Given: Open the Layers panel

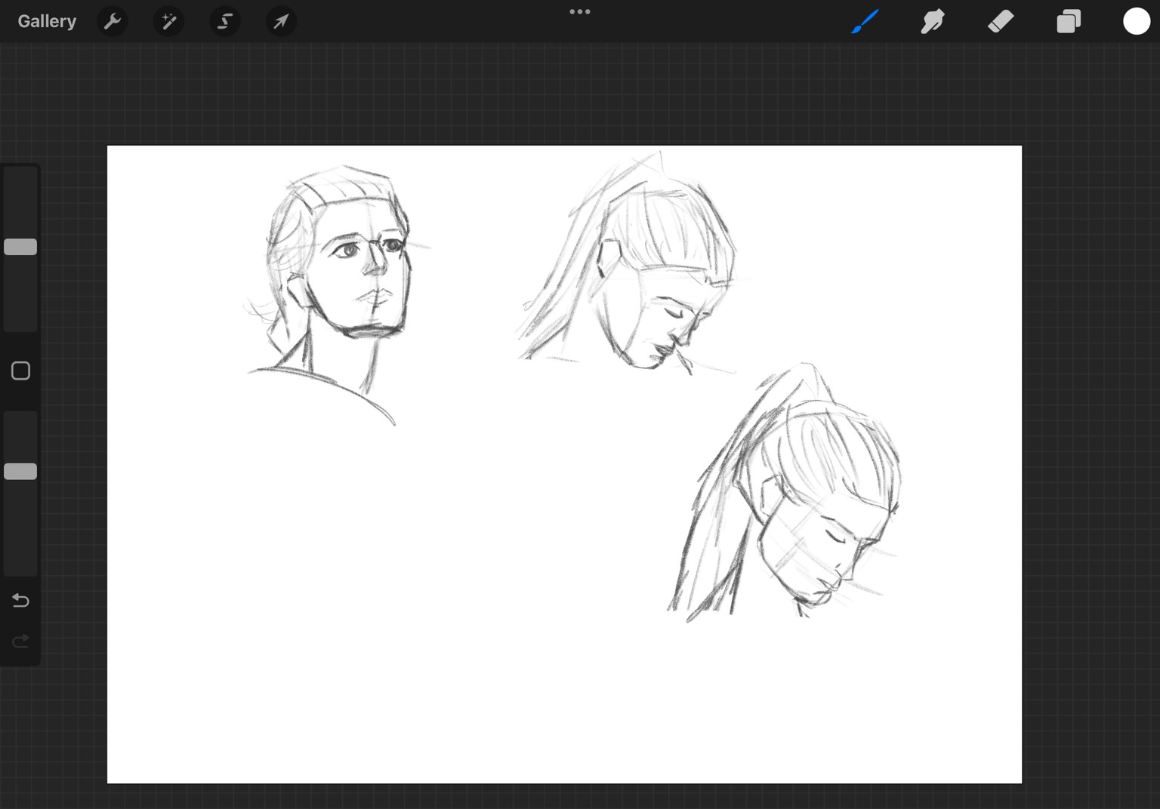Looking at the screenshot, I should (x=1069, y=21).
